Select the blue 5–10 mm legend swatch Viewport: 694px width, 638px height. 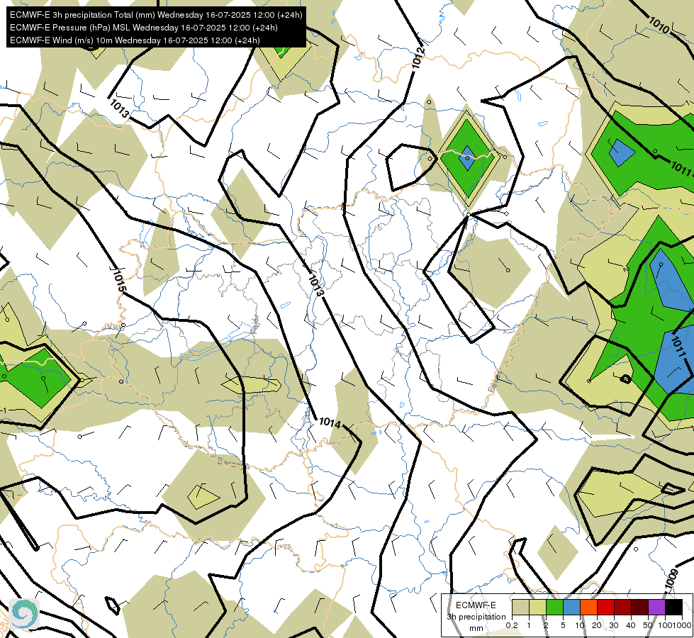point(571,607)
